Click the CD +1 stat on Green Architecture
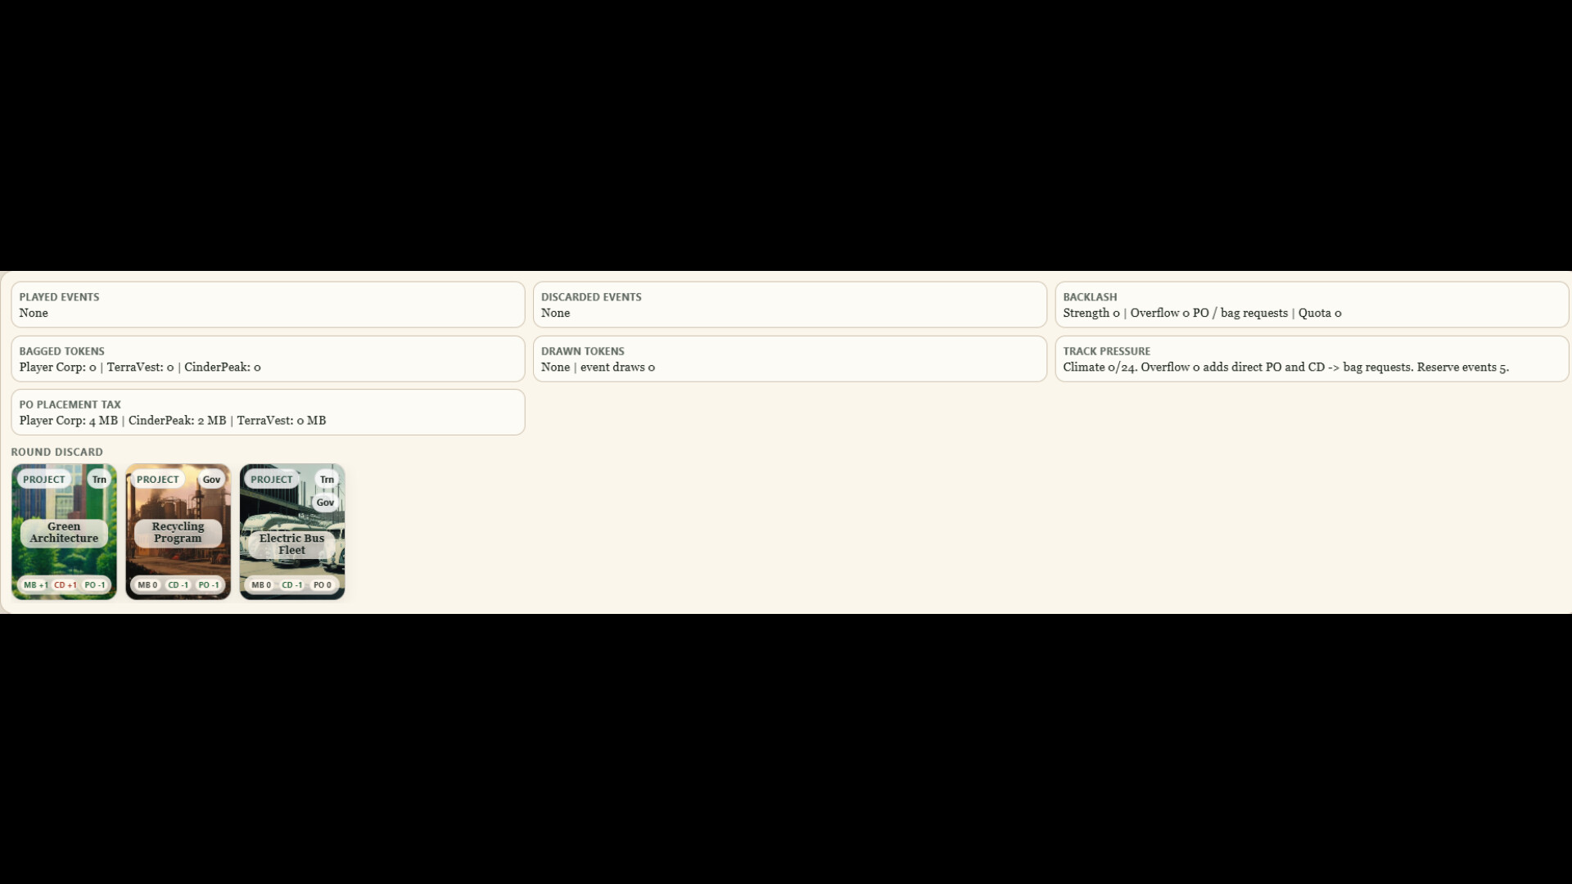This screenshot has width=1572, height=884. (x=65, y=585)
